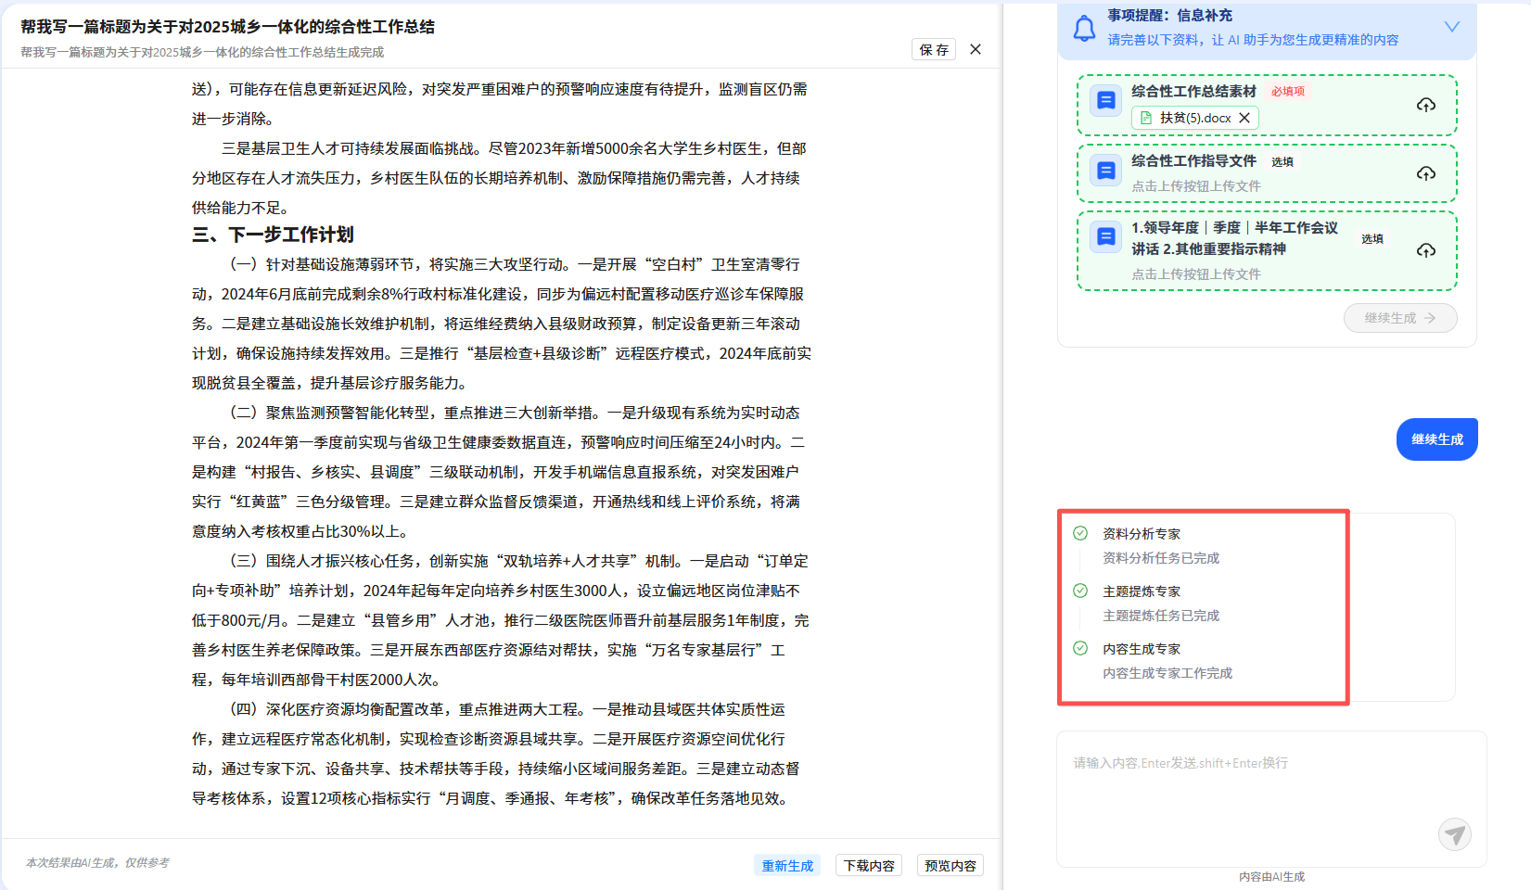Click the send message paper plane icon
The image size is (1531, 890).
[x=1454, y=834]
